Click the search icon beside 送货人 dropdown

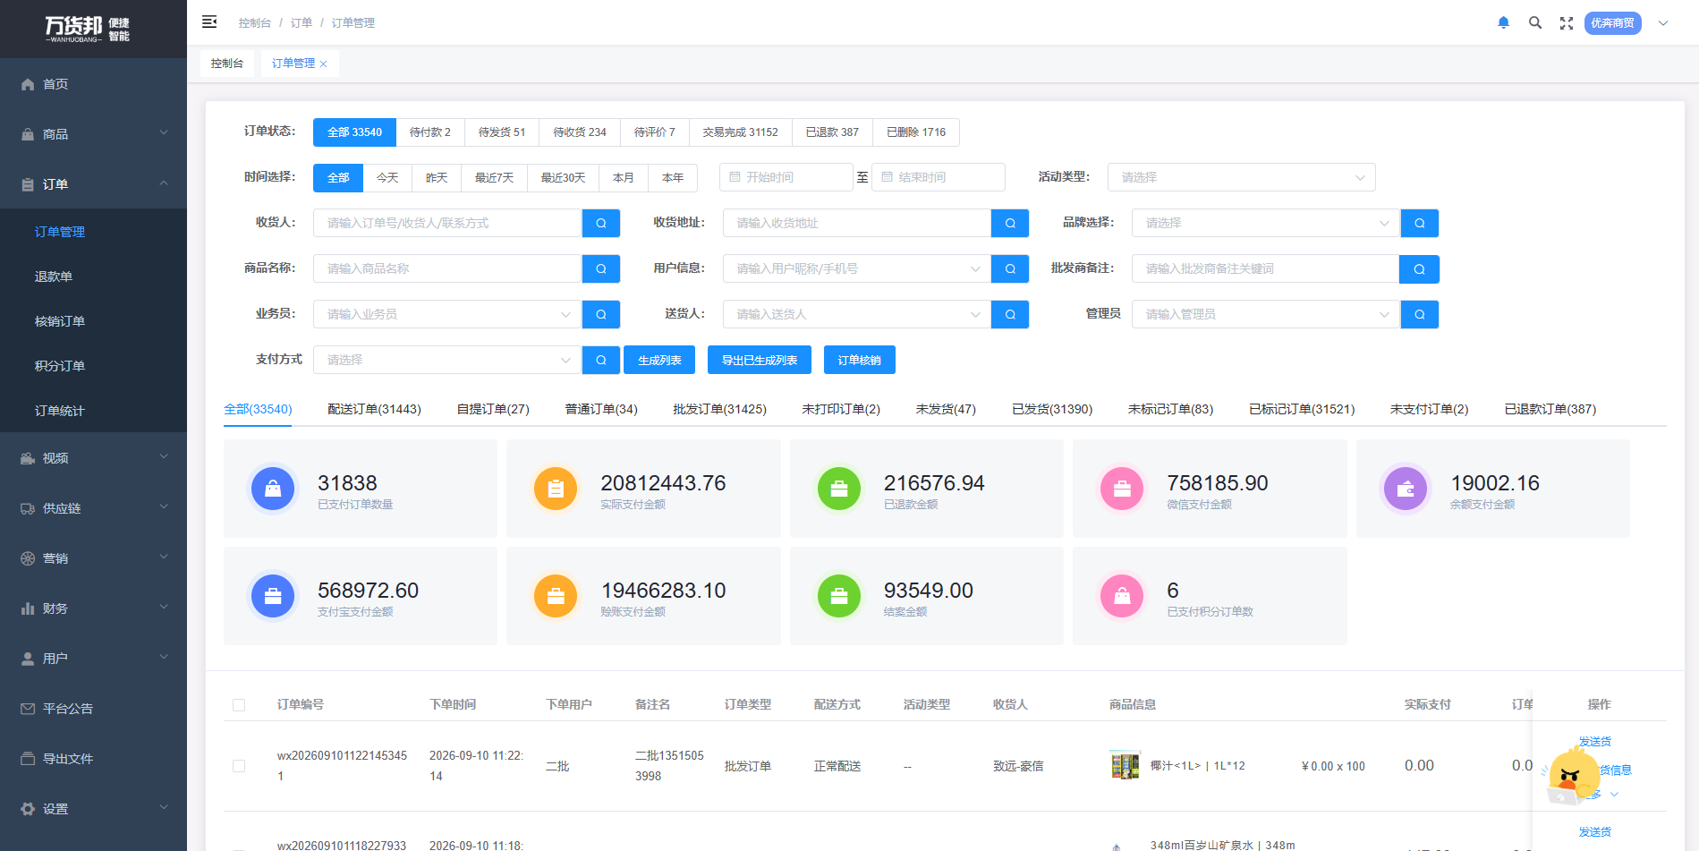pyautogui.click(x=1010, y=314)
